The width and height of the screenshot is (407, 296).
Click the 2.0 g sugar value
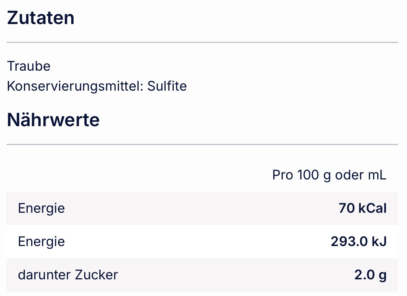click(370, 275)
